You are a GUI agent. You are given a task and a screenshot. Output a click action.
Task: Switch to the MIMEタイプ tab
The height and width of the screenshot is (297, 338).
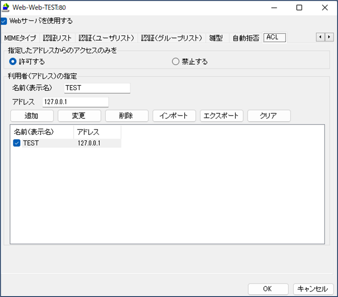20,38
